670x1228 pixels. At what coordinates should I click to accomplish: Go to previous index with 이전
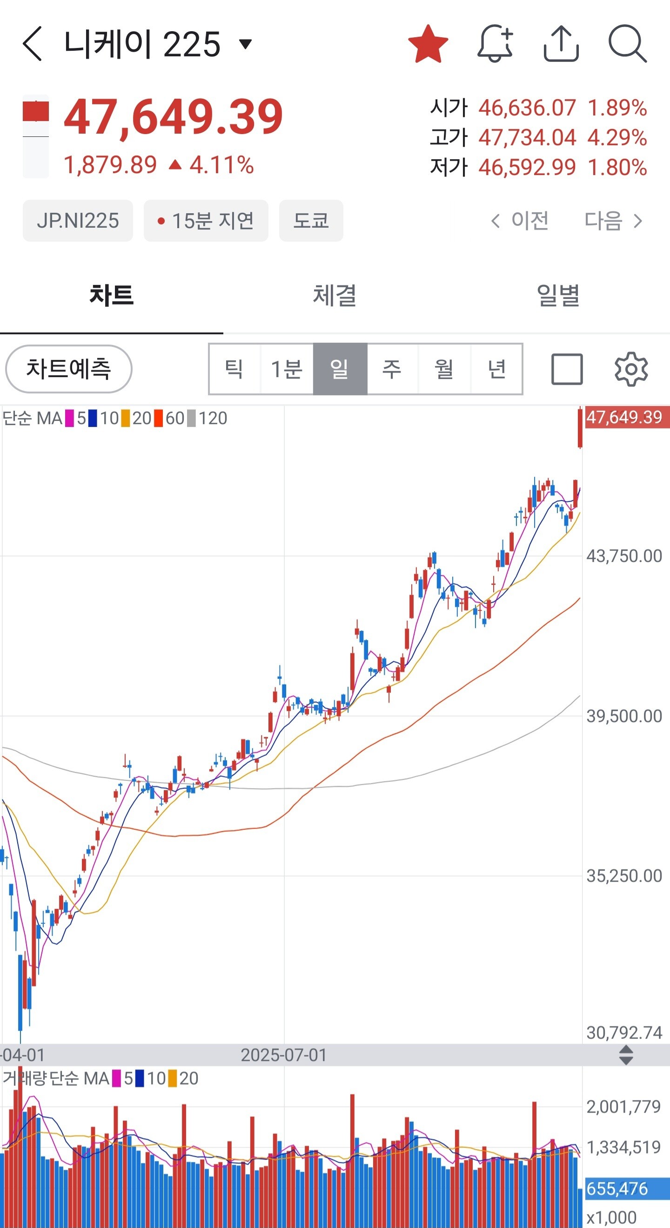click(x=520, y=221)
